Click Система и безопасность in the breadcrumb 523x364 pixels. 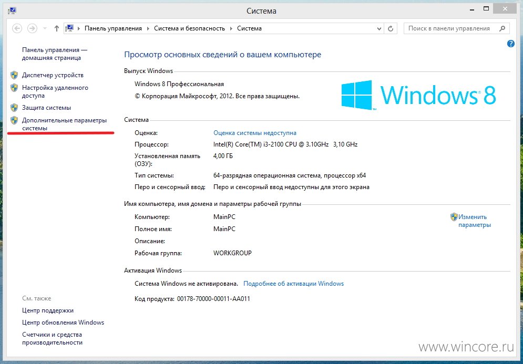tap(189, 28)
